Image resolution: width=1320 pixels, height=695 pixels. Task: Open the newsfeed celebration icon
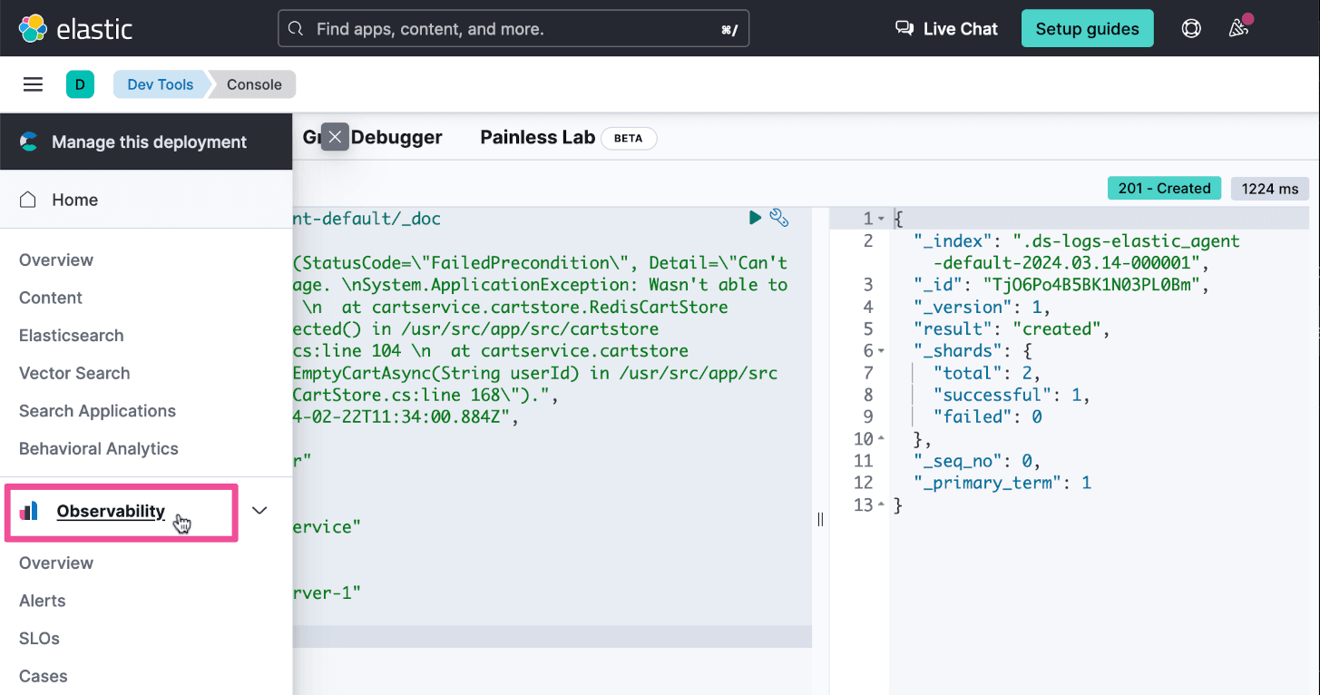point(1238,28)
